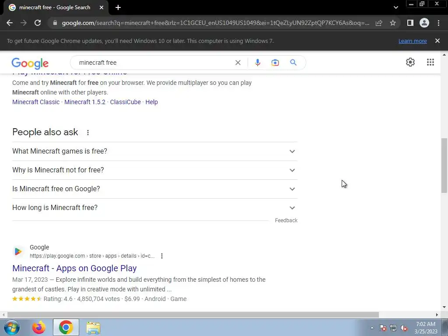The image size is (448, 336).
Task: Click the horizontal scrollbar thumb
Action: (x=193, y=315)
